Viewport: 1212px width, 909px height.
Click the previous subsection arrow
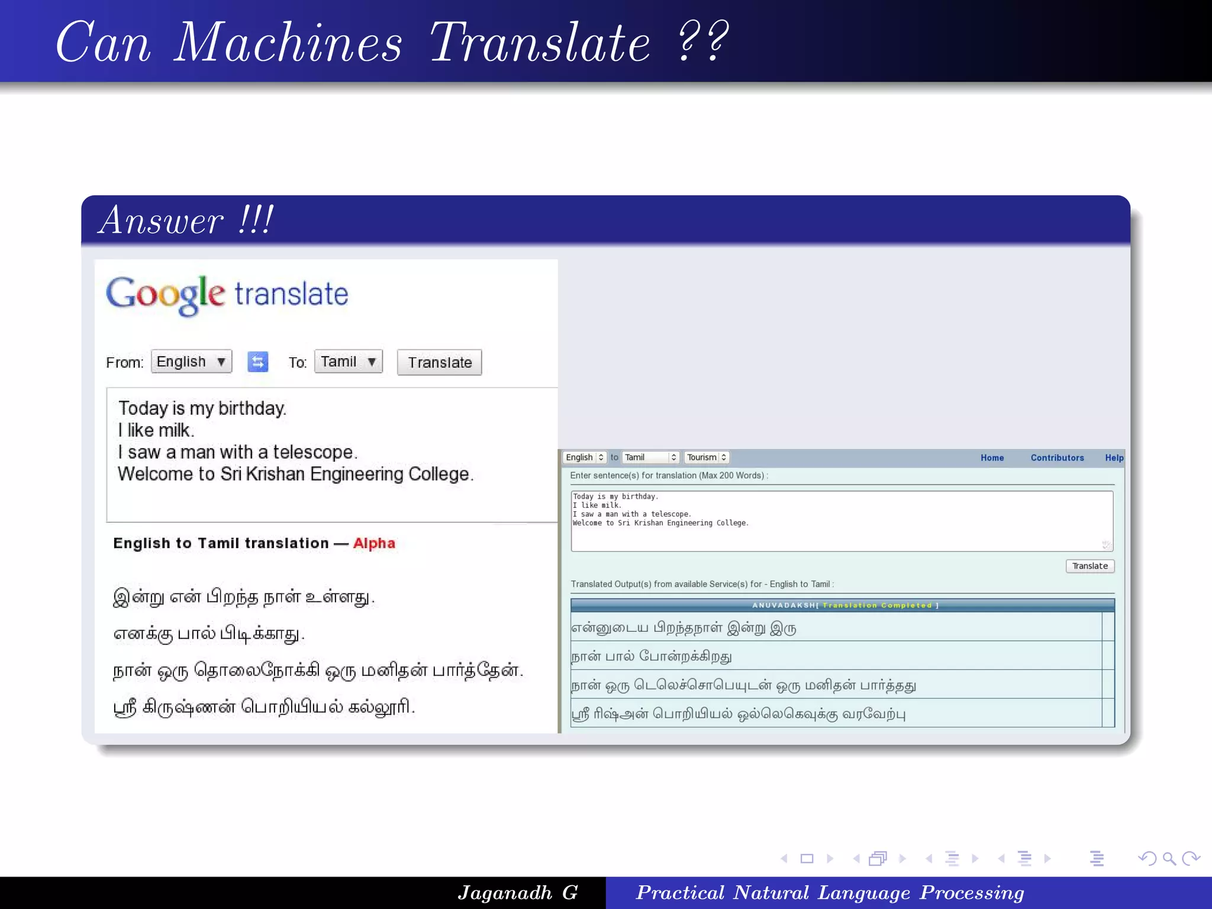929,858
